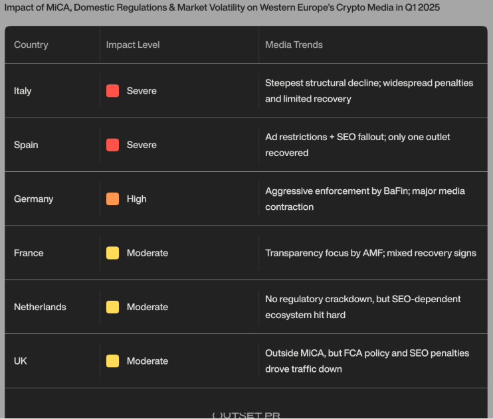
Task: Select the Country column header
Action: click(x=31, y=44)
